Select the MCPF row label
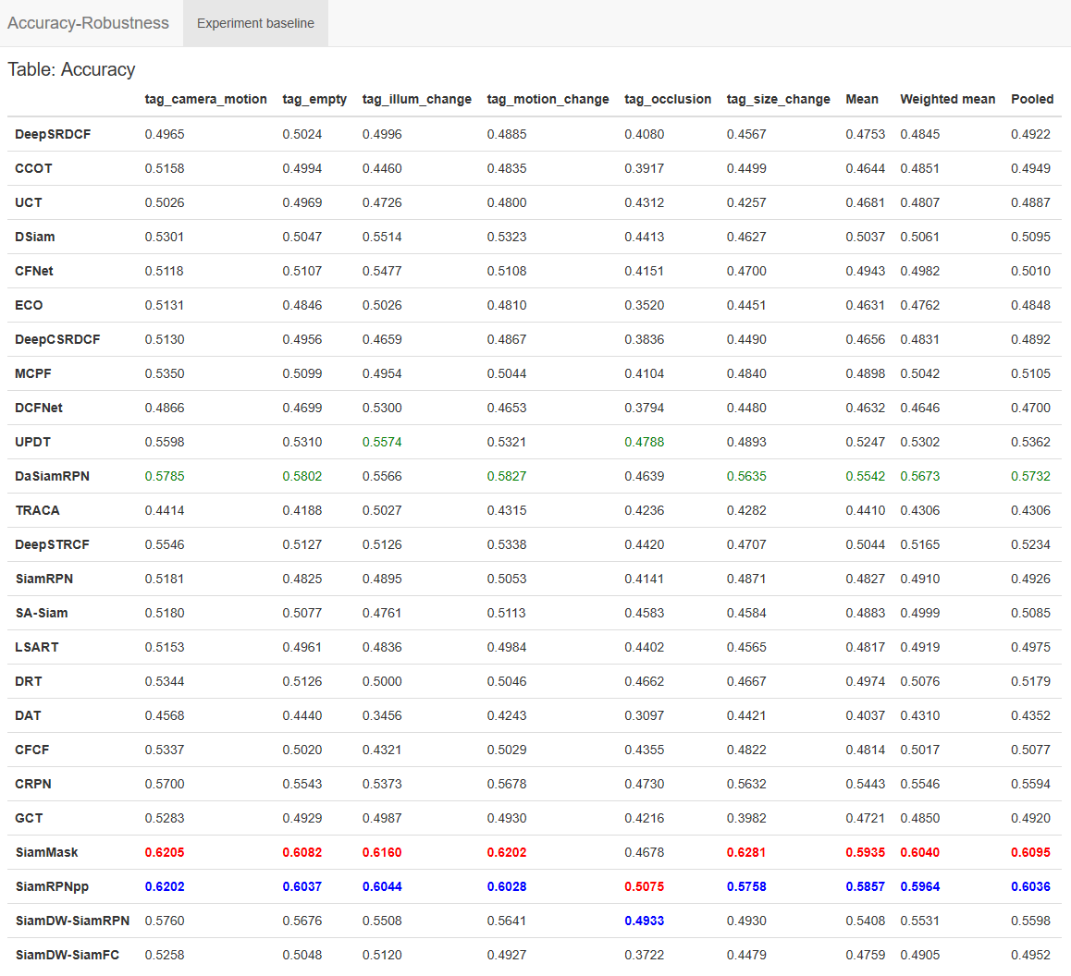Viewport: 1071px width, 976px height. [32, 373]
